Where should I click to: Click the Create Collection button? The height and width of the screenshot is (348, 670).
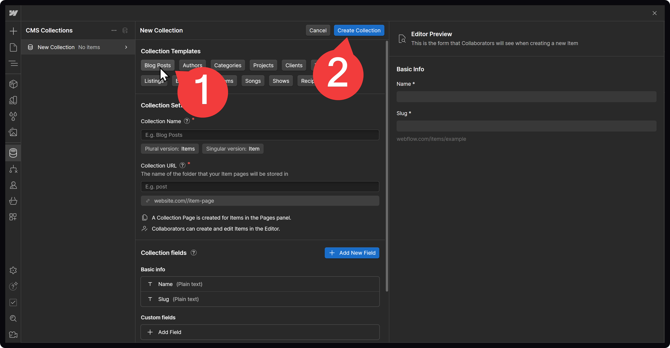click(359, 30)
